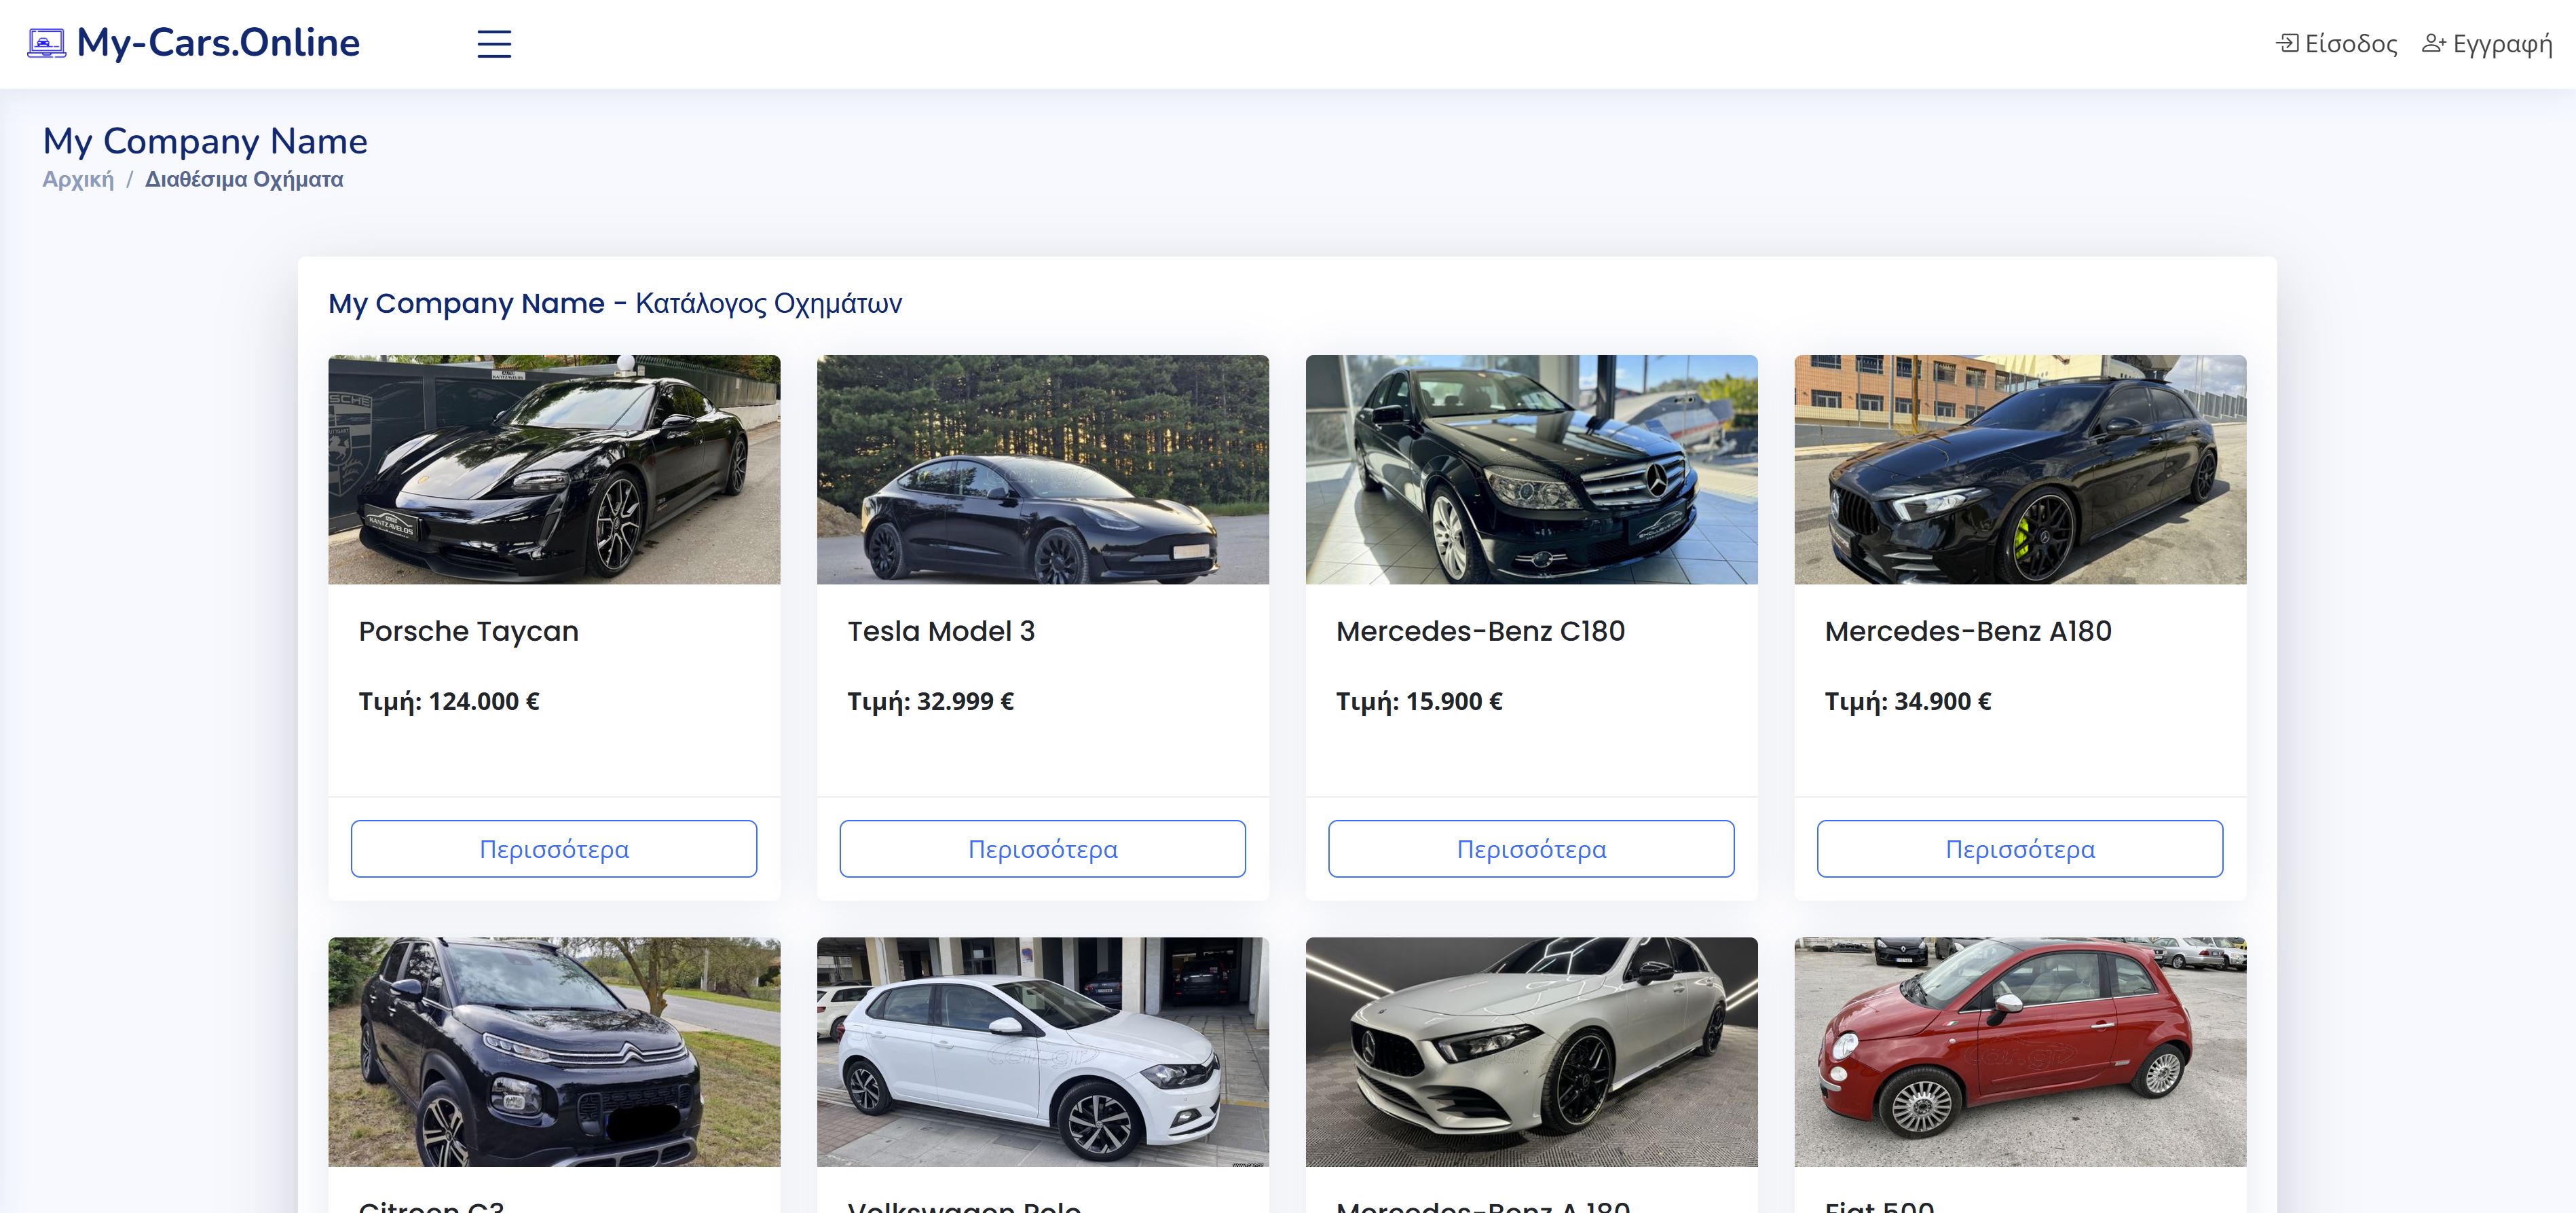Click the My-Cars.Online laptop logo icon
The image size is (2576, 1213).
[x=46, y=43]
